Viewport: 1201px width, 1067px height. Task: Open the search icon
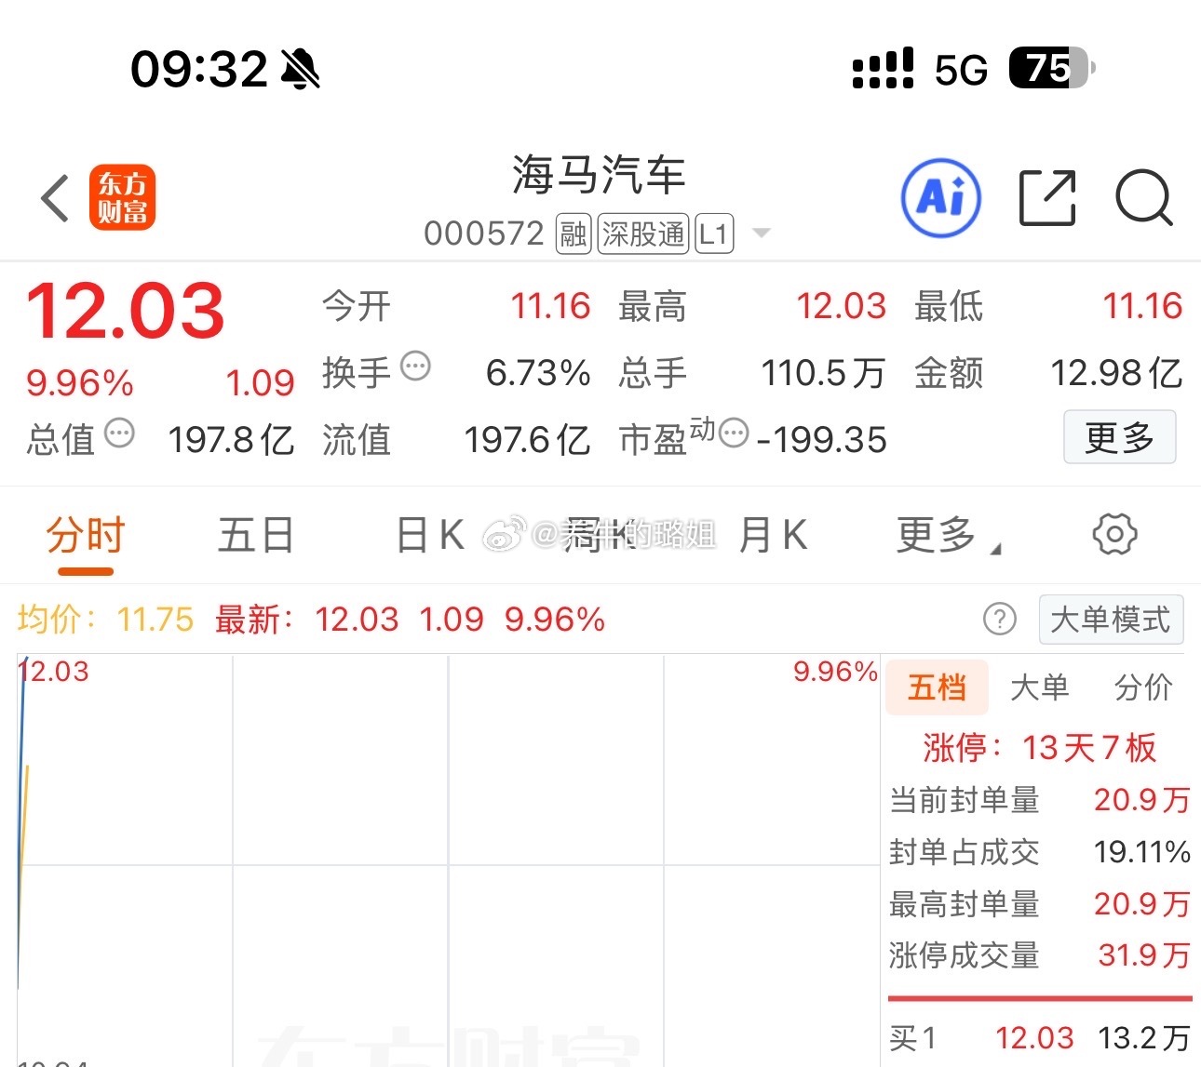[1144, 198]
